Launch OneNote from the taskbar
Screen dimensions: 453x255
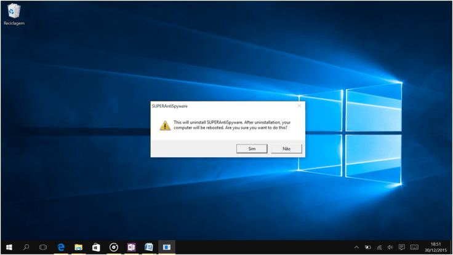131,247
